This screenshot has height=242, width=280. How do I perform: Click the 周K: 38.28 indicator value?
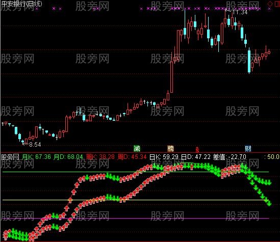pyautogui.click(x=100, y=157)
